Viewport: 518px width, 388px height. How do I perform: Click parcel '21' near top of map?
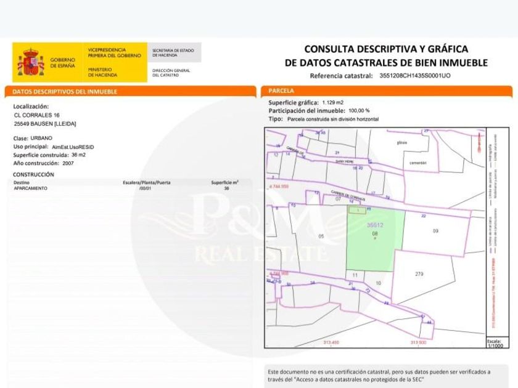coord(337,153)
